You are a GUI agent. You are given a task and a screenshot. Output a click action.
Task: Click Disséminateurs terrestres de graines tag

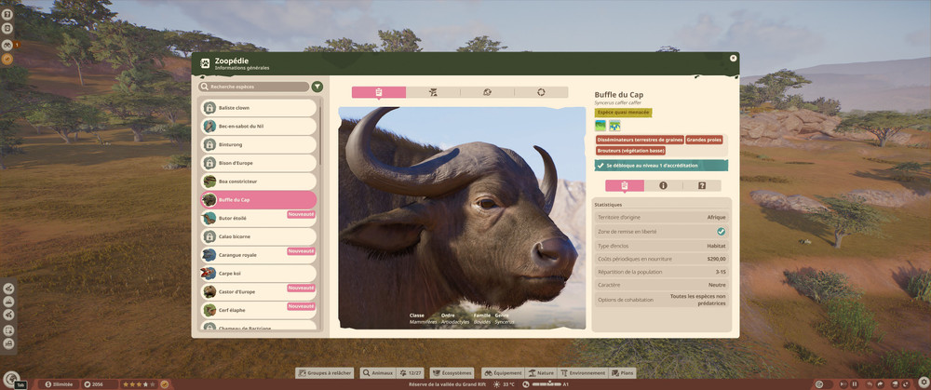pyautogui.click(x=640, y=141)
